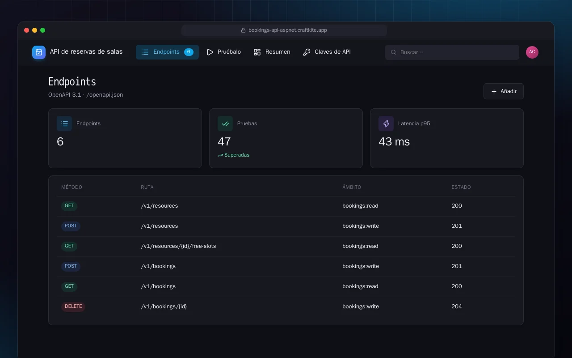The height and width of the screenshot is (358, 572).
Task: Click the OpenAPI 3.1 · /openapi.json subtitle
Action: pos(86,95)
